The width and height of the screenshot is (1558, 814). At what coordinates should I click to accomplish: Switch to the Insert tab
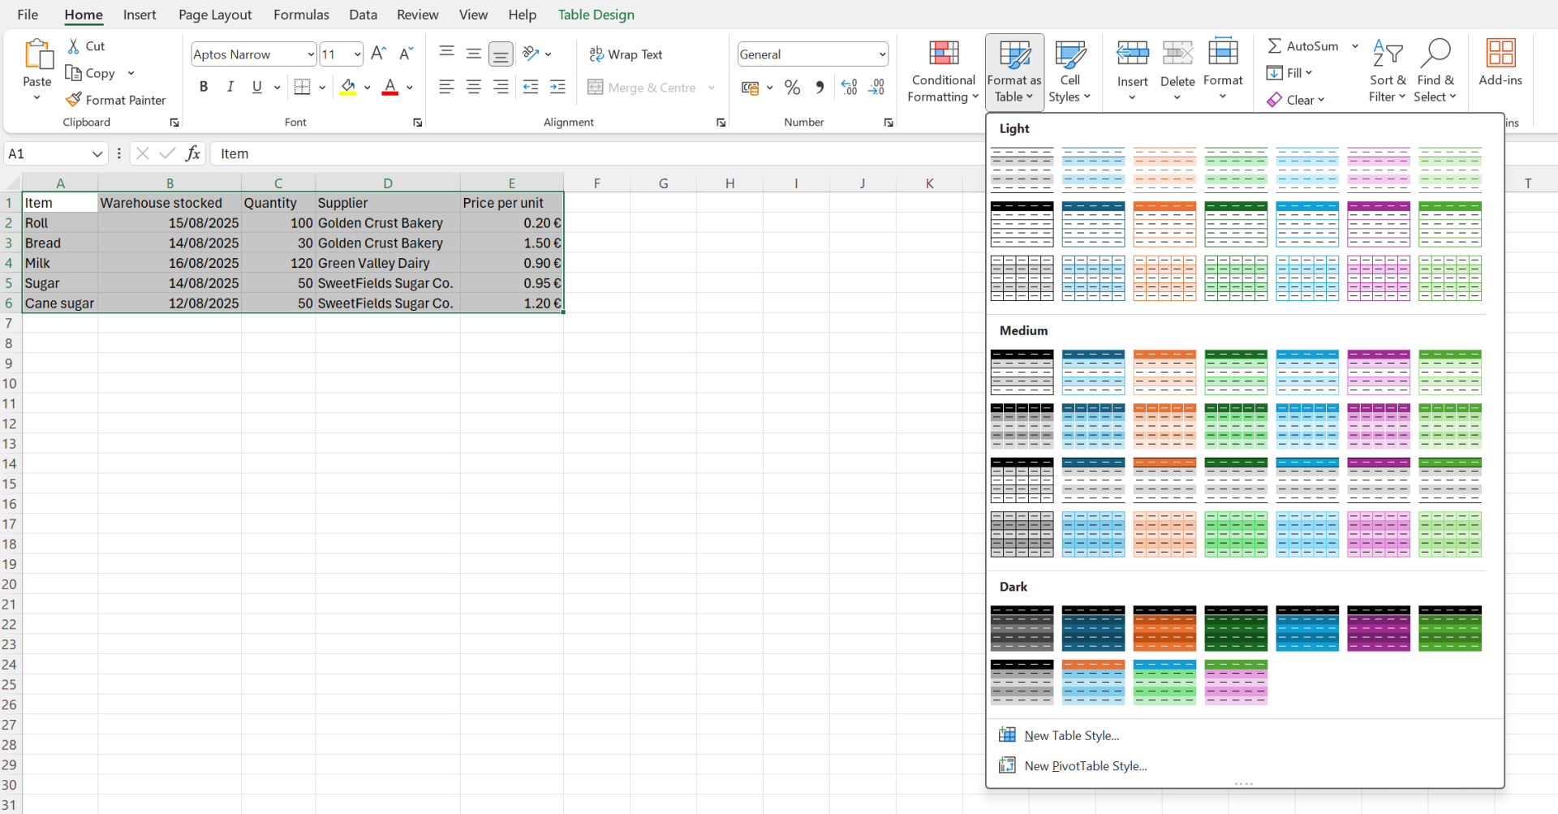pyautogui.click(x=140, y=15)
